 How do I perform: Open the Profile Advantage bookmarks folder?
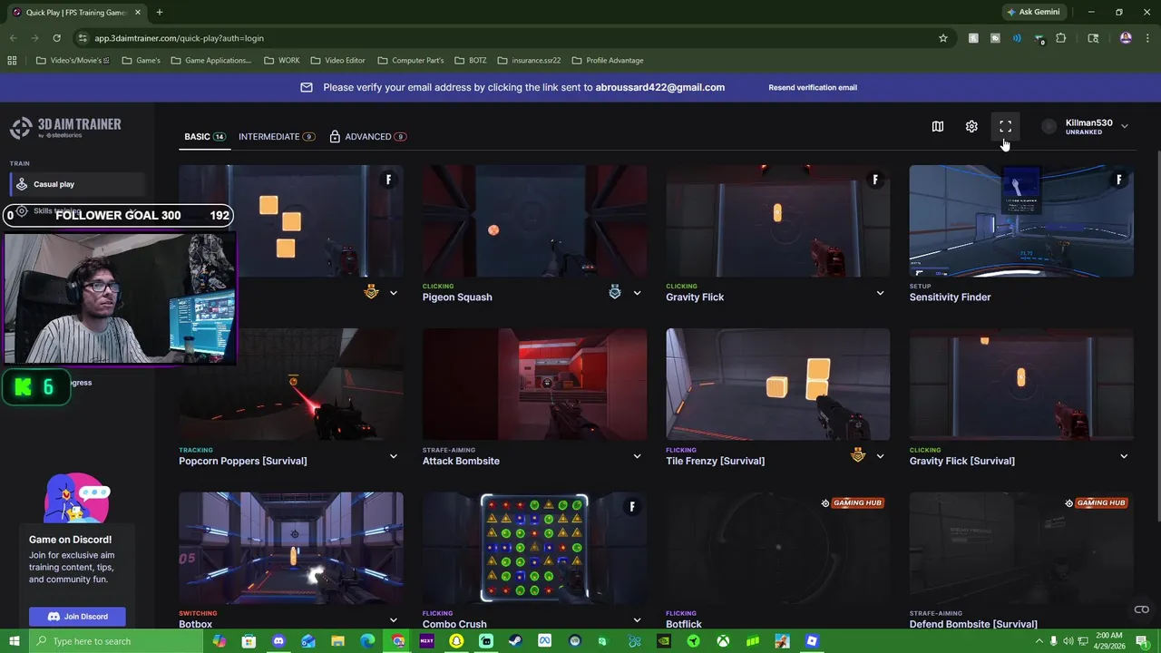tap(607, 60)
